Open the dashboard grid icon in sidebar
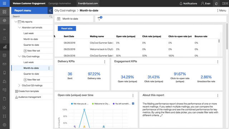 coord(5,12)
